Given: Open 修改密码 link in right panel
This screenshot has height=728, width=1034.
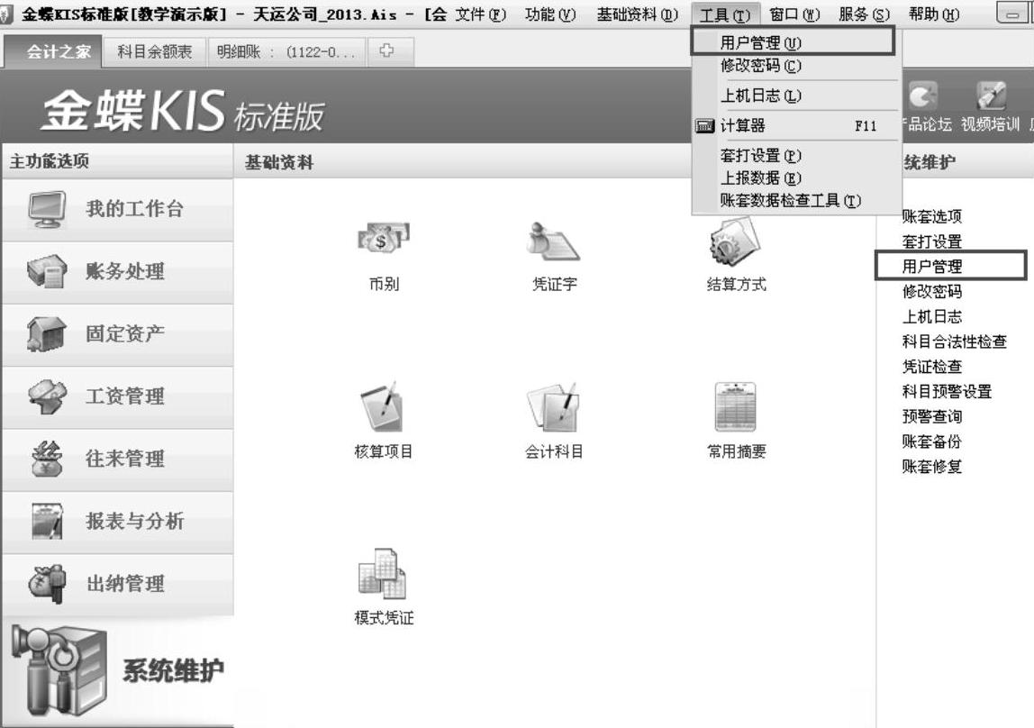Looking at the screenshot, I should pyautogui.click(x=932, y=291).
